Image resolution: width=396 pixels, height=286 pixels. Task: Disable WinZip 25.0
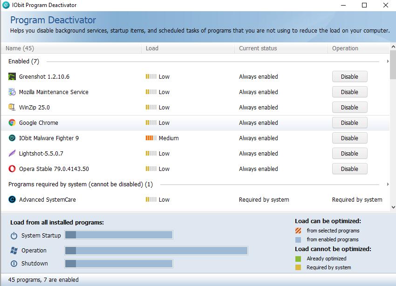tap(349, 107)
